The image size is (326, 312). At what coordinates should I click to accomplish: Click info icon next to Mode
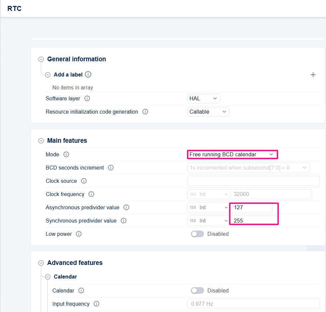66,154
